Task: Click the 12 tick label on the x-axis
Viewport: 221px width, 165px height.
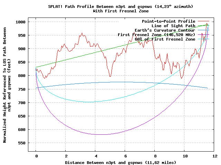Action: 214,156
